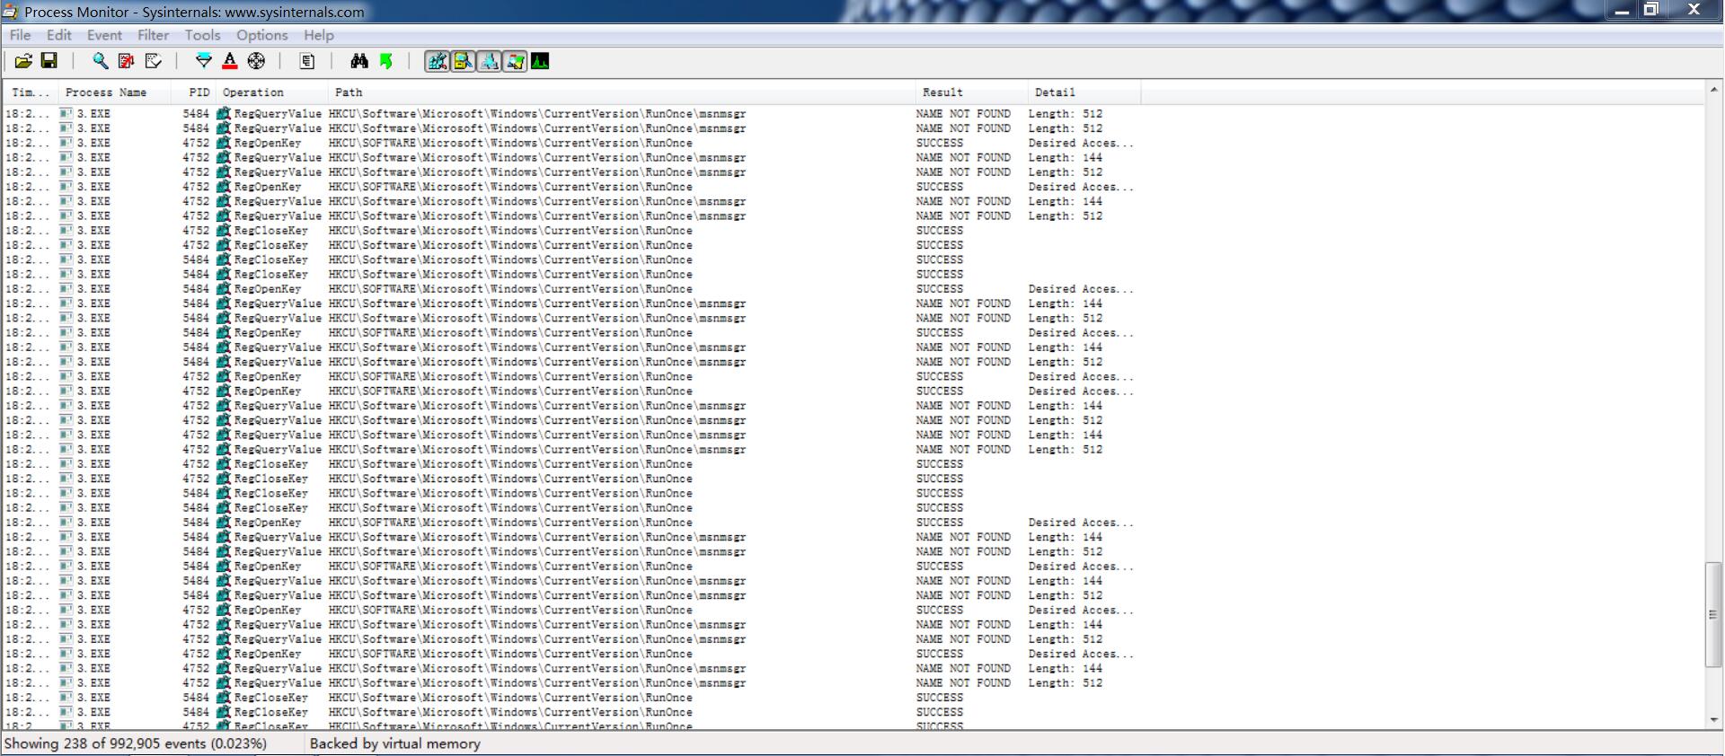Toggle Show File System Activity
The image size is (1725, 756).
pos(463,61)
